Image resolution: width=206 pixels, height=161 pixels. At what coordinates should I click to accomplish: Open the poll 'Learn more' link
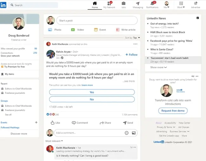coord(87,85)
